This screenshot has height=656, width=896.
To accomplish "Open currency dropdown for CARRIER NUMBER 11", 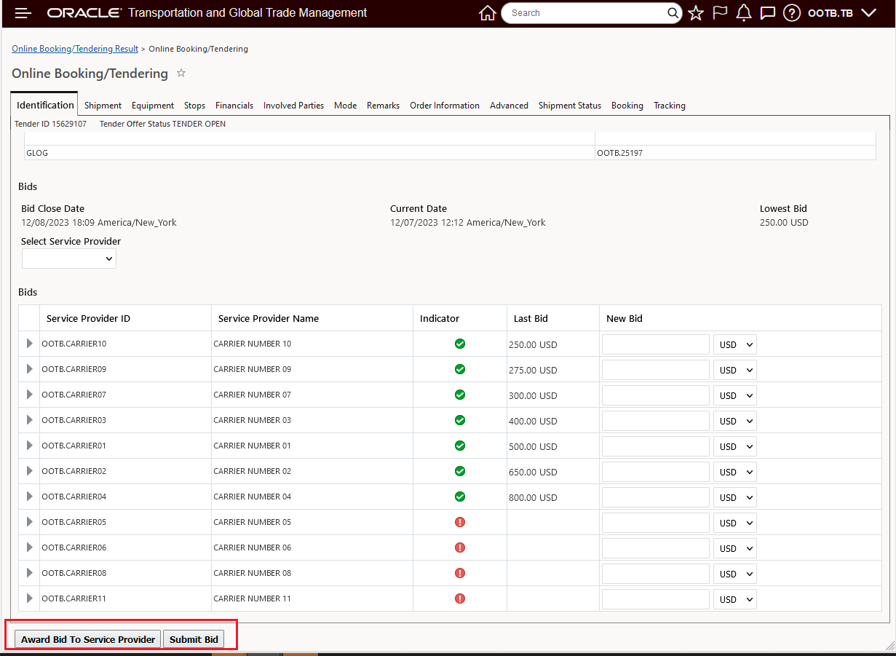I will pos(735,599).
